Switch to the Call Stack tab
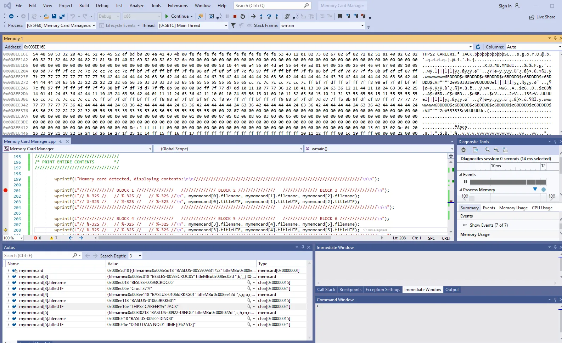 coord(326,290)
